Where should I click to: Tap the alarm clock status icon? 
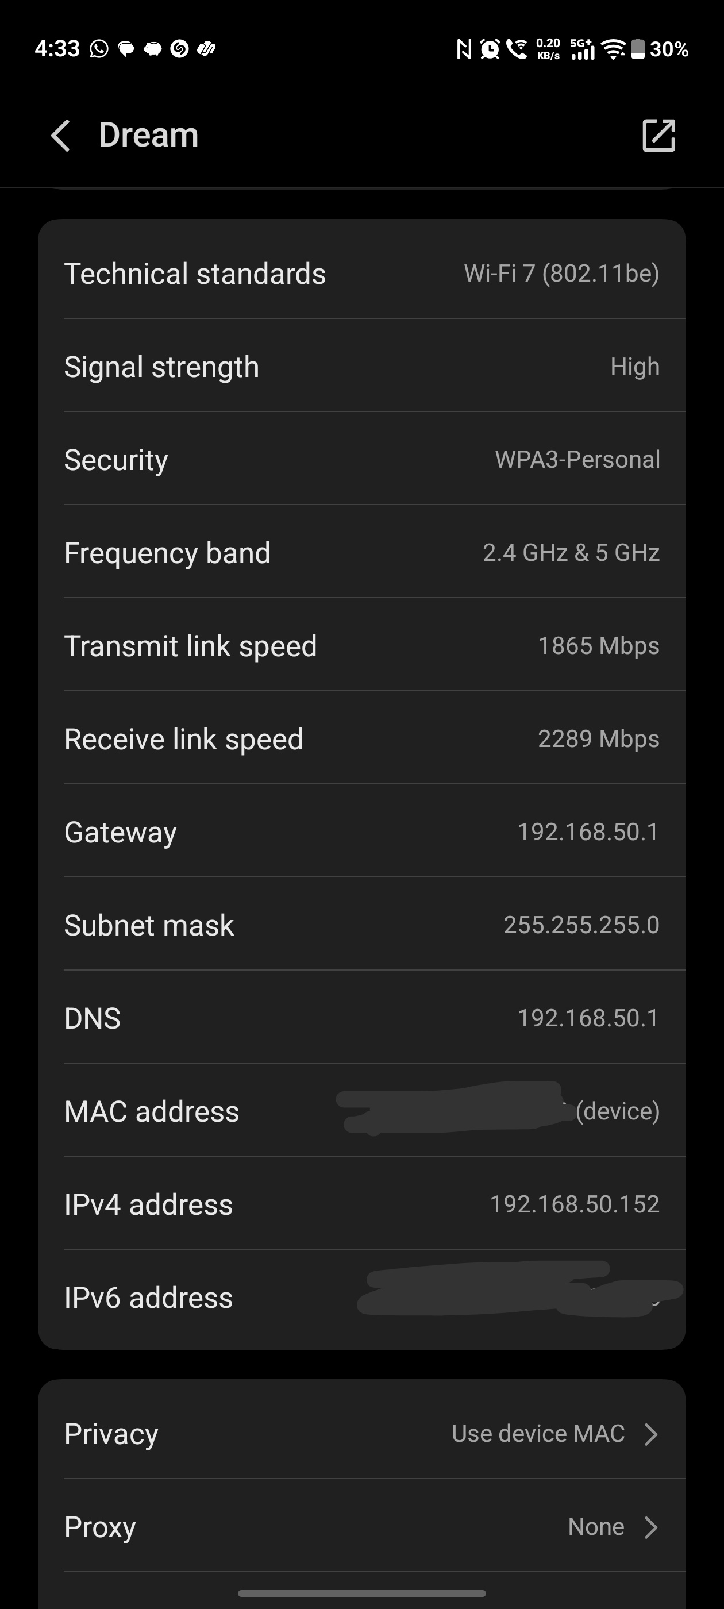(490, 49)
